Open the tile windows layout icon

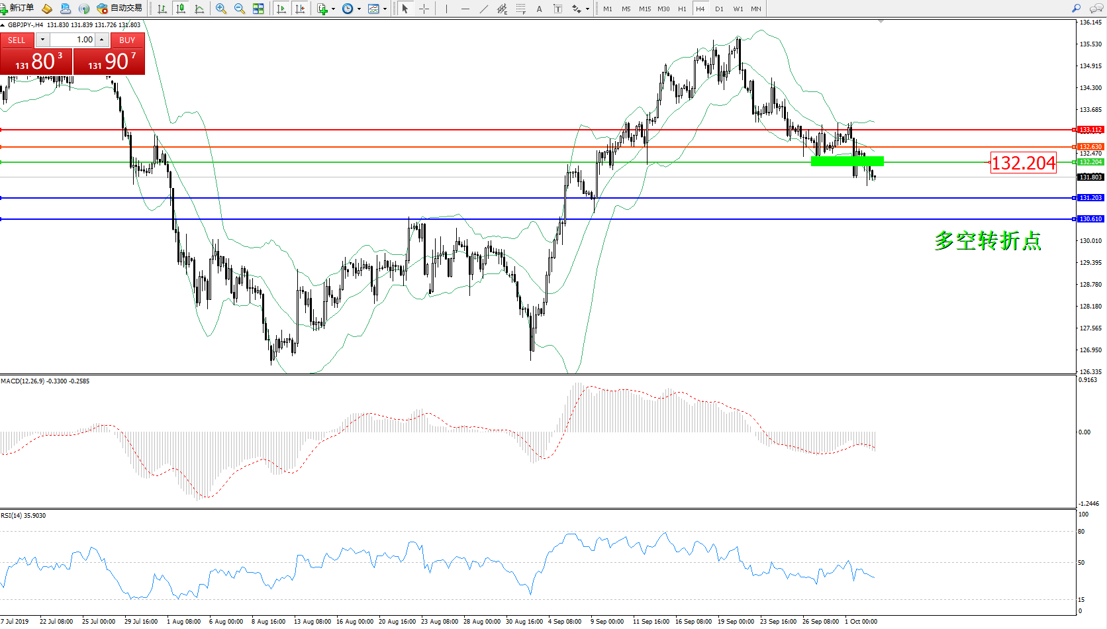coord(258,9)
